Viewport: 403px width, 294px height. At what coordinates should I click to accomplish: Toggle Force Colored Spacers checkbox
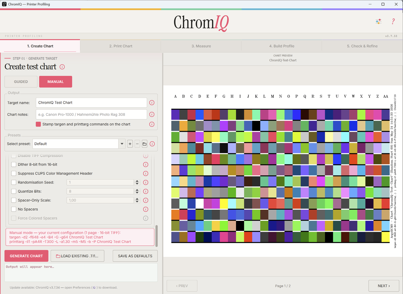tap(14, 218)
